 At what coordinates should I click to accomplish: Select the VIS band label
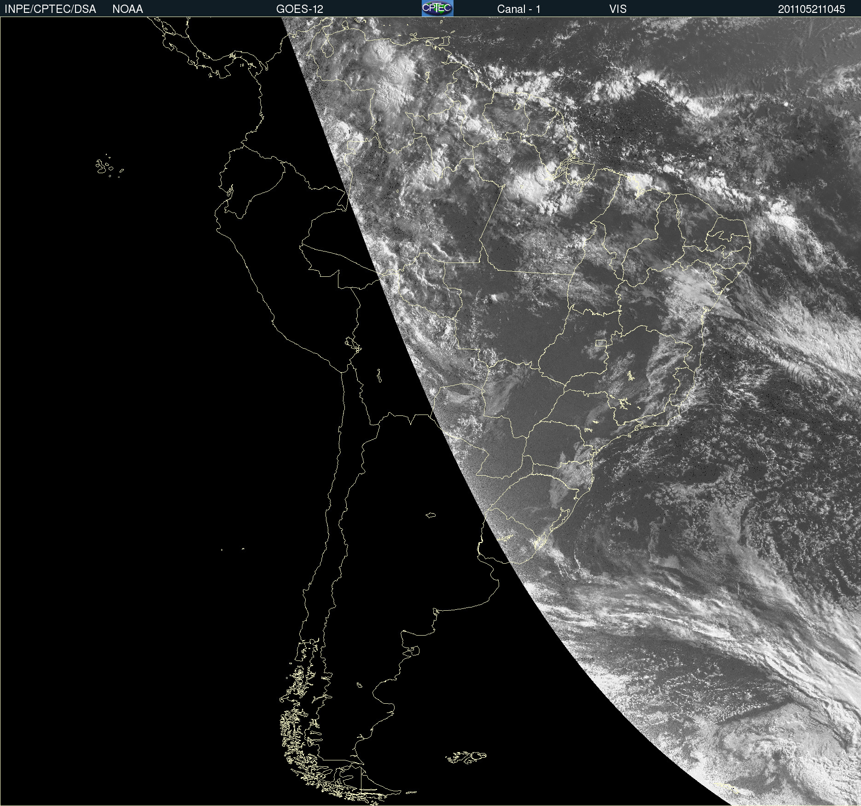point(618,9)
